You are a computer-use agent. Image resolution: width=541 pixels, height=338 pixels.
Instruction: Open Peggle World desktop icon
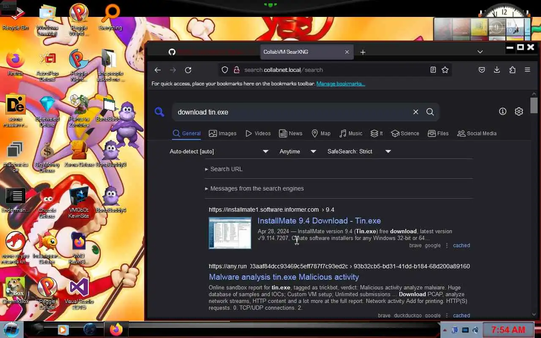[79, 20]
